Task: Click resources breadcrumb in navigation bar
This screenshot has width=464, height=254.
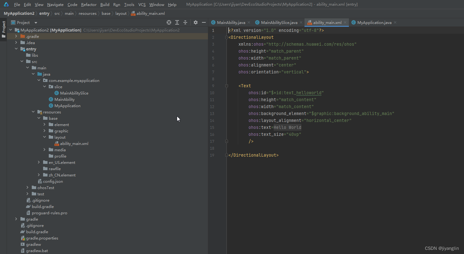Action: click(87, 13)
